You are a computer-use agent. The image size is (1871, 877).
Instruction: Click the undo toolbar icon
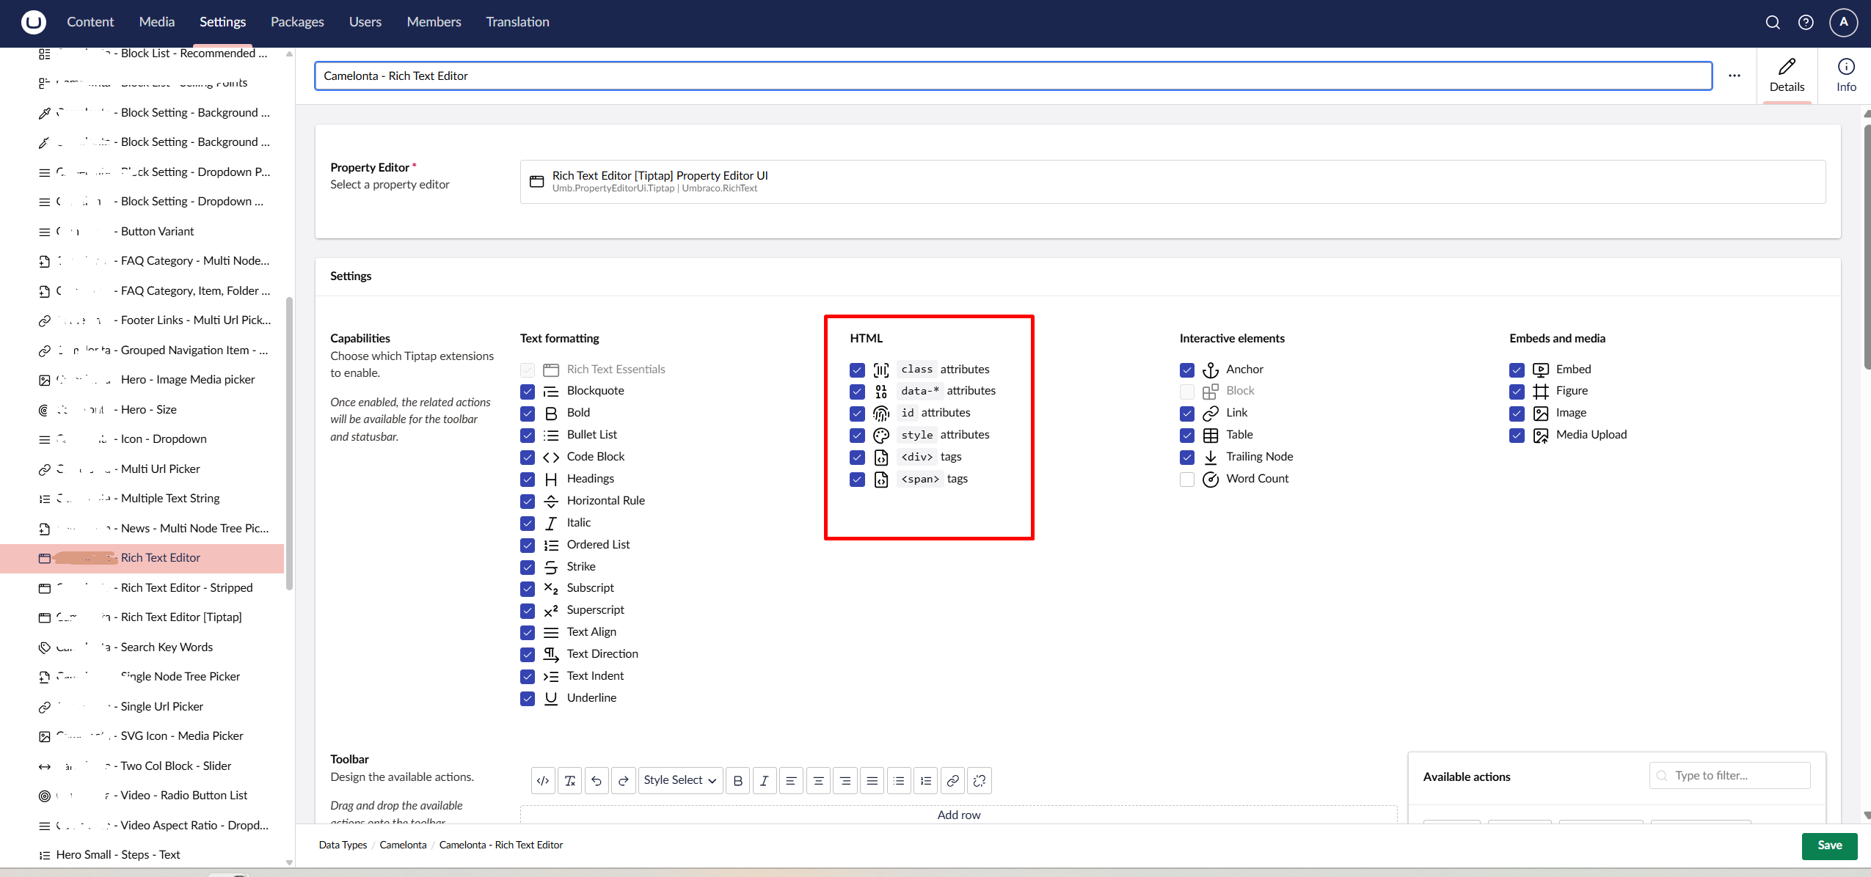click(597, 781)
